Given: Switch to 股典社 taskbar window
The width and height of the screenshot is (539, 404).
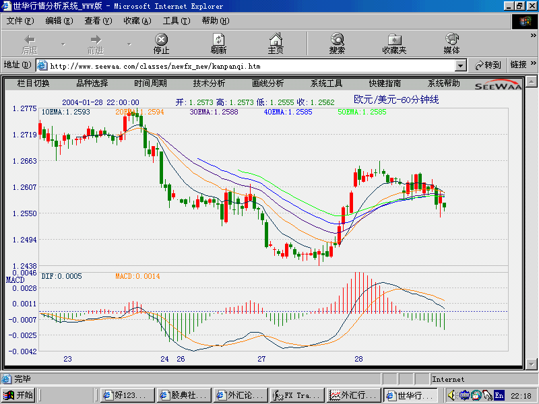Looking at the screenshot, I should pos(184,395).
